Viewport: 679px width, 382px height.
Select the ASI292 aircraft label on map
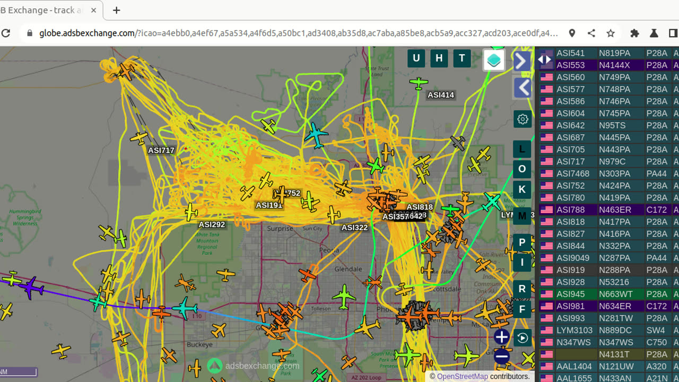(212, 224)
